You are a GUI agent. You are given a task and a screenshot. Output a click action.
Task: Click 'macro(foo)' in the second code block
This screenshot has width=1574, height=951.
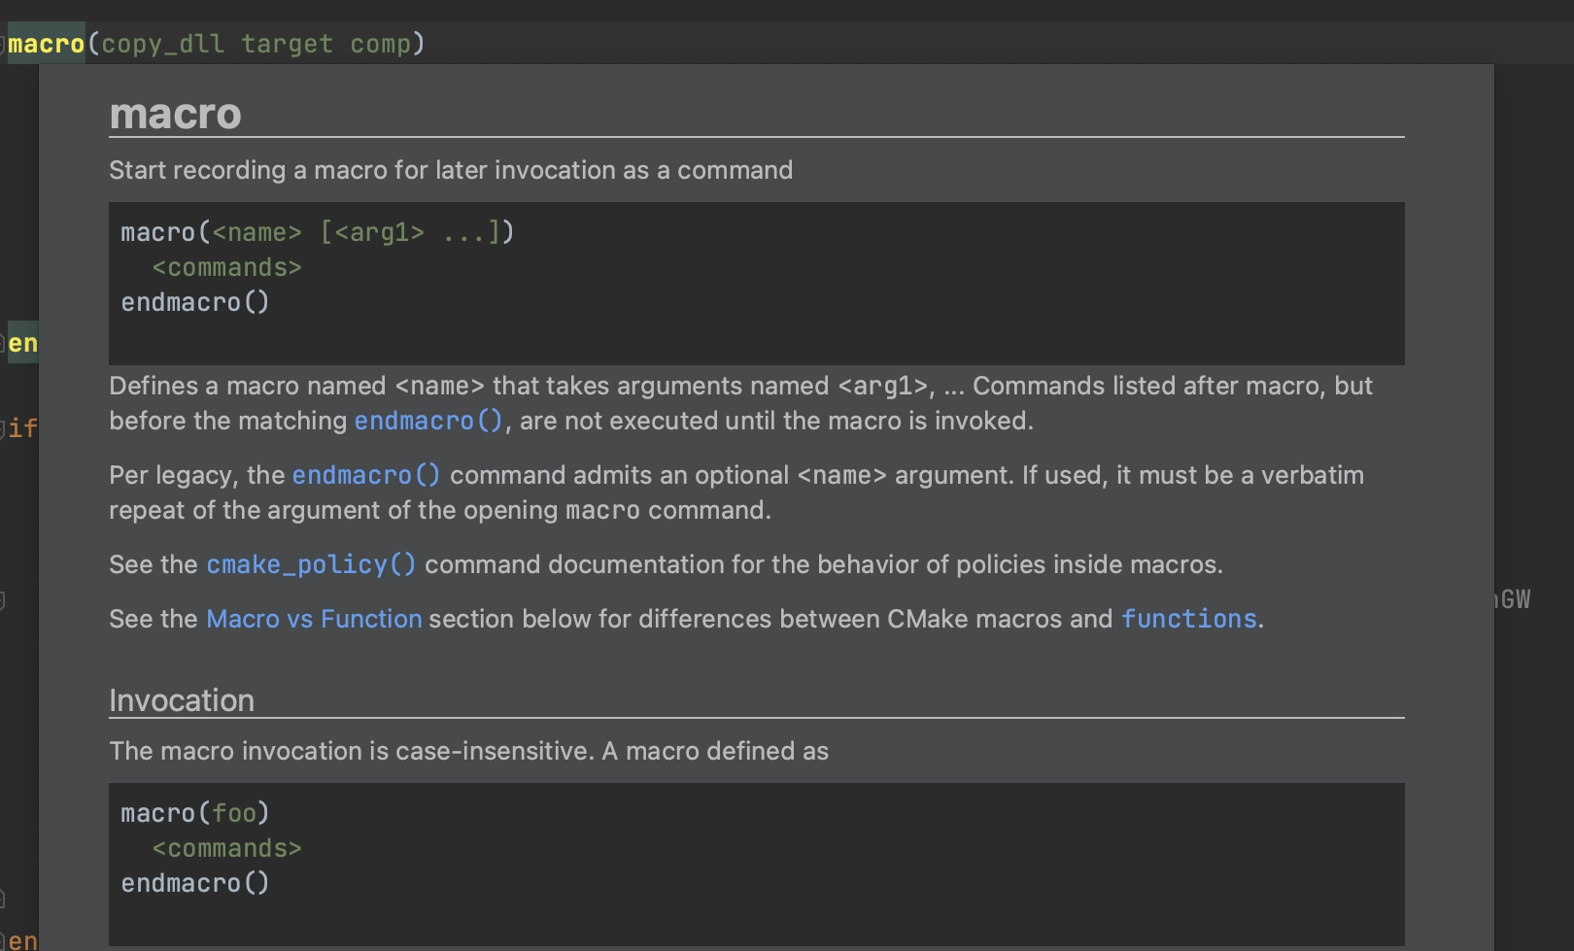point(194,813)
